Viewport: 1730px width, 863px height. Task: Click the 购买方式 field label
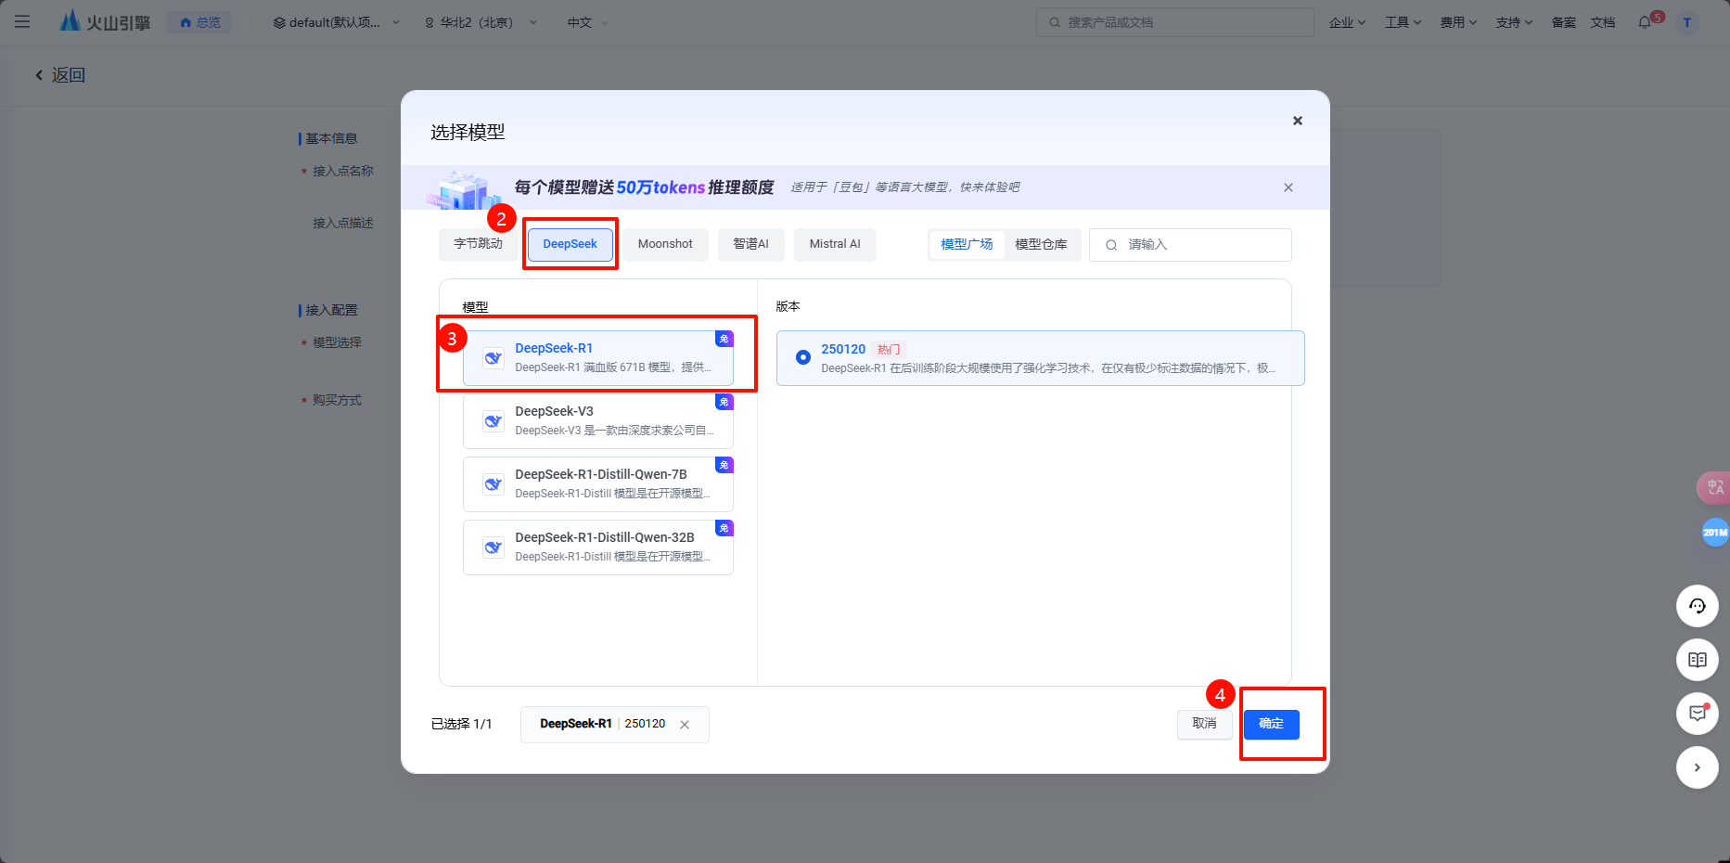tap(337, 400)
